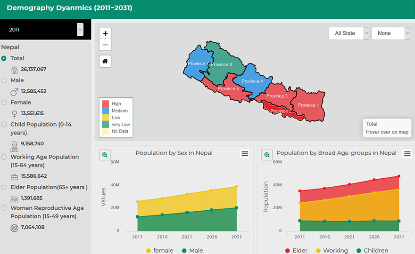Click the male symbol icon
The width and height of the screenshot is (415, 254).
coord(14,92)
